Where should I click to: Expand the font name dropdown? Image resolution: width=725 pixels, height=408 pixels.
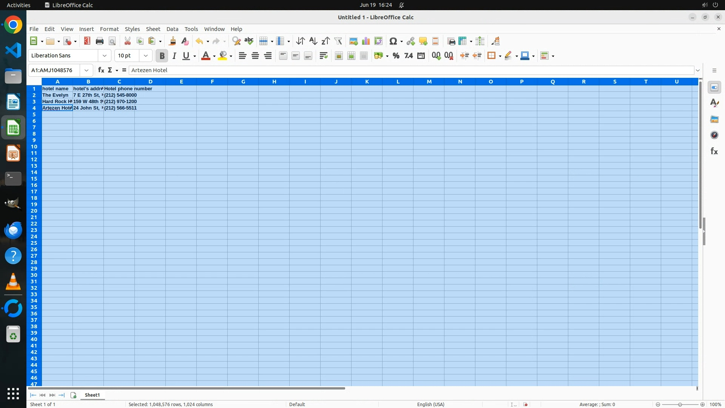point(105,56)
